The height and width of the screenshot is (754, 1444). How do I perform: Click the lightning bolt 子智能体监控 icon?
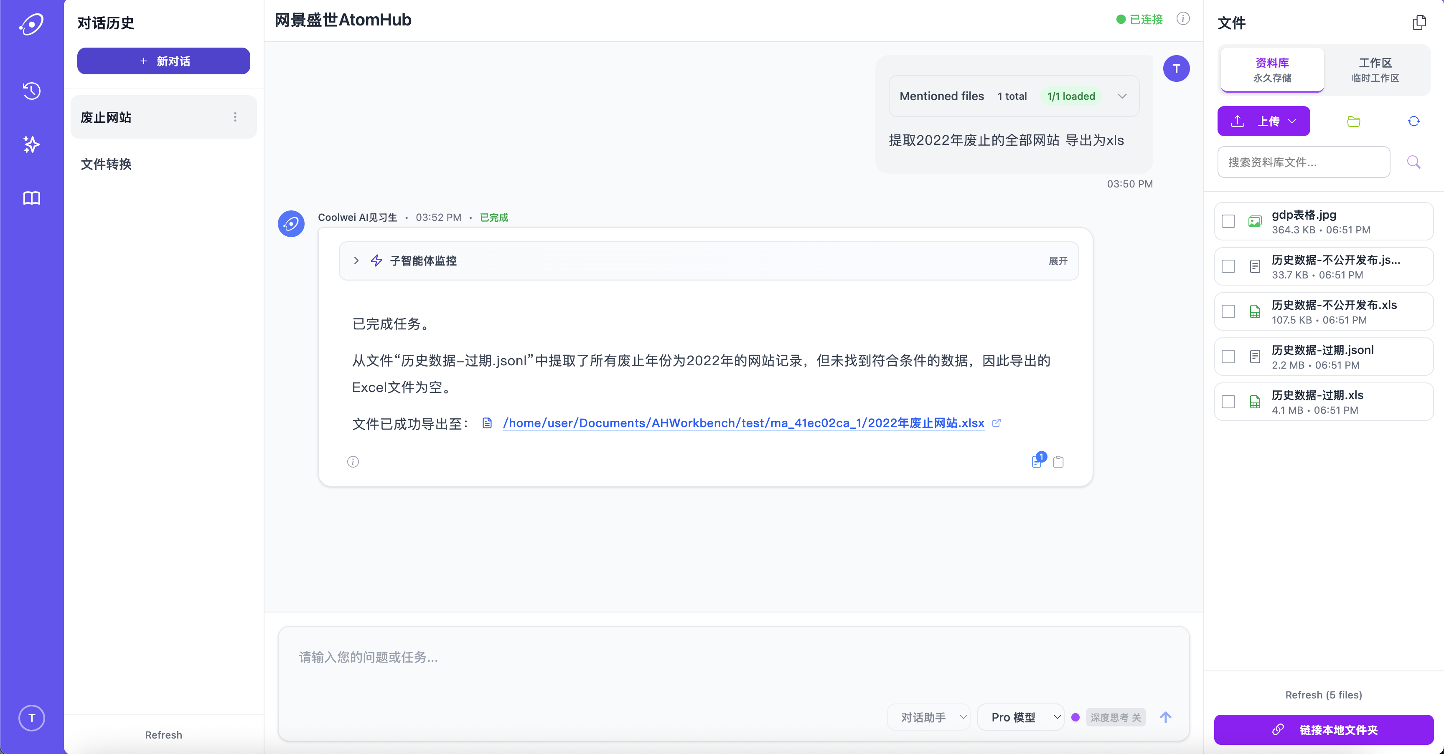tap(376, 261)
